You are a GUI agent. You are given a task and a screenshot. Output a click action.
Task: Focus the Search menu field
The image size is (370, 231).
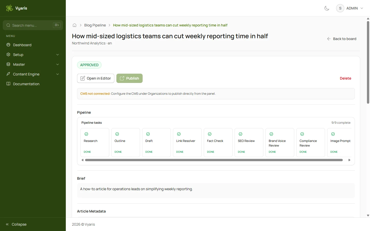coord(33,25)
